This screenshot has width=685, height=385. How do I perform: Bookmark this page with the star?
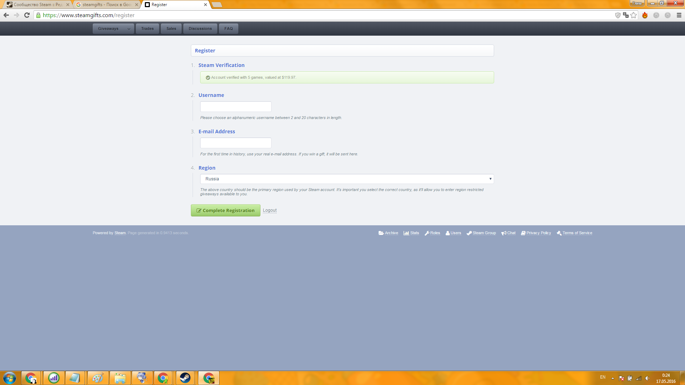634,15
